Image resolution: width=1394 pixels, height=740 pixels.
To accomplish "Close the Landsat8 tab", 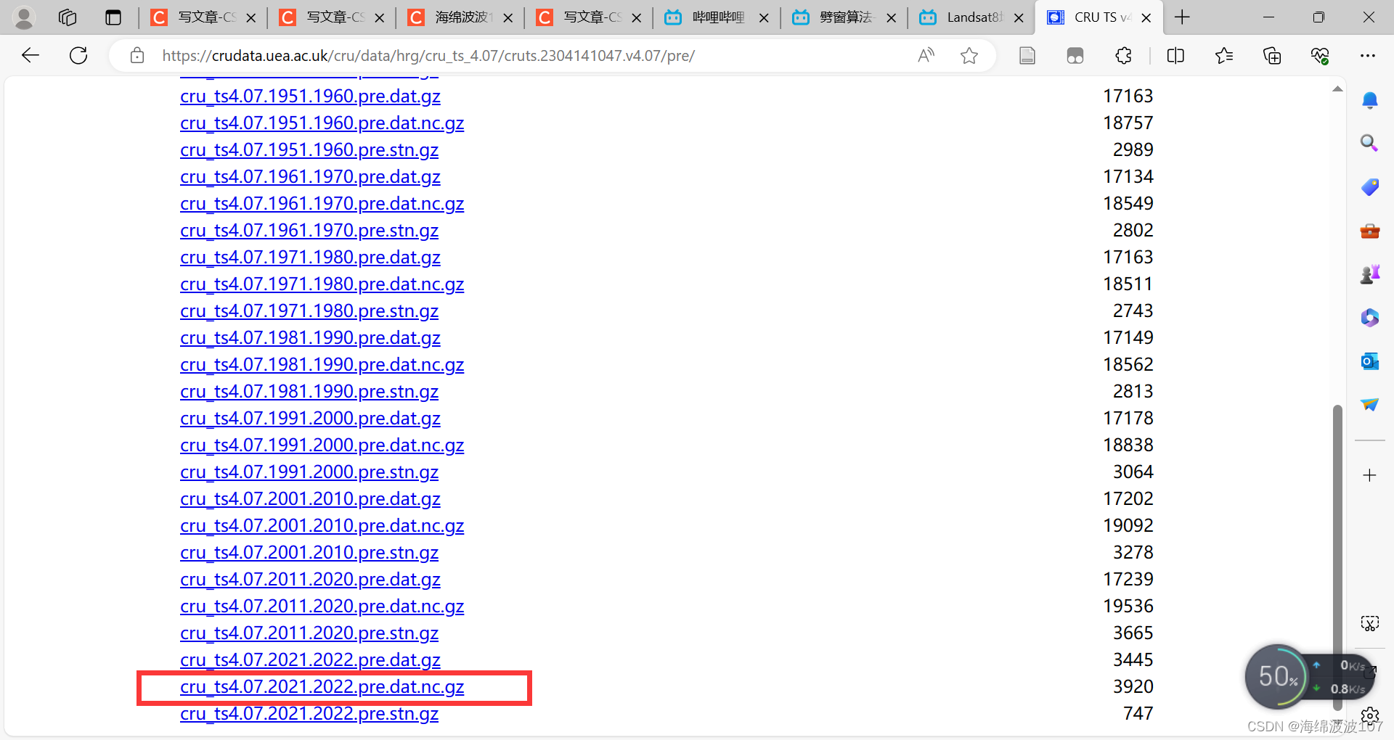I will click(x=1019, y=17).
